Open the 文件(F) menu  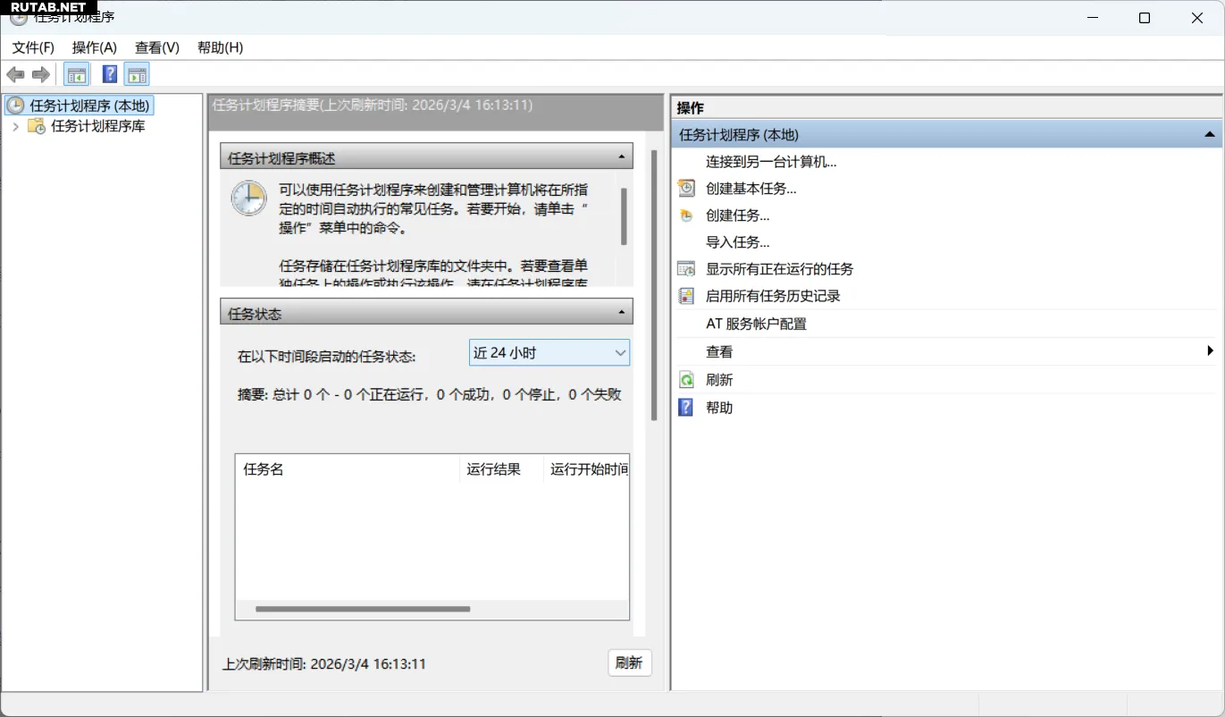point(33,47)
